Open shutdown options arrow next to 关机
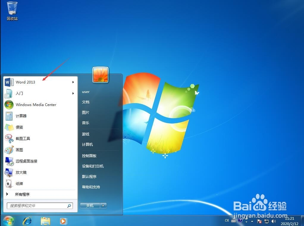304x226 pixels. pyautogui.click(x=103, y=206)
